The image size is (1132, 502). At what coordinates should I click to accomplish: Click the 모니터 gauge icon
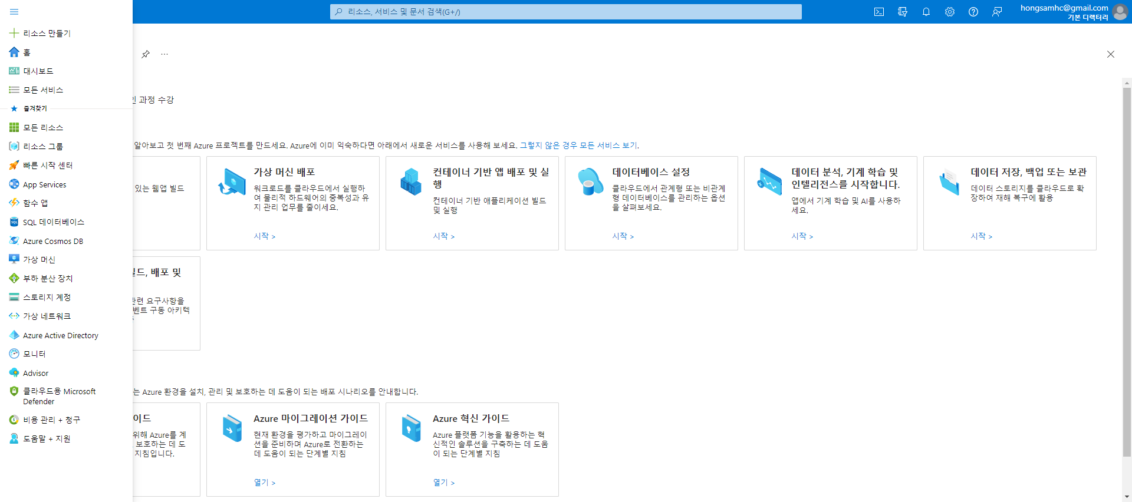pyautogui.click(x=14, y=354)
